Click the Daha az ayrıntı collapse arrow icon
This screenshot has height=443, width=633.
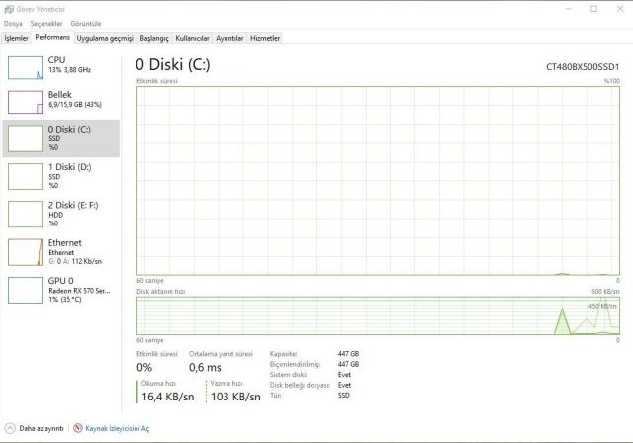point(10,428)
